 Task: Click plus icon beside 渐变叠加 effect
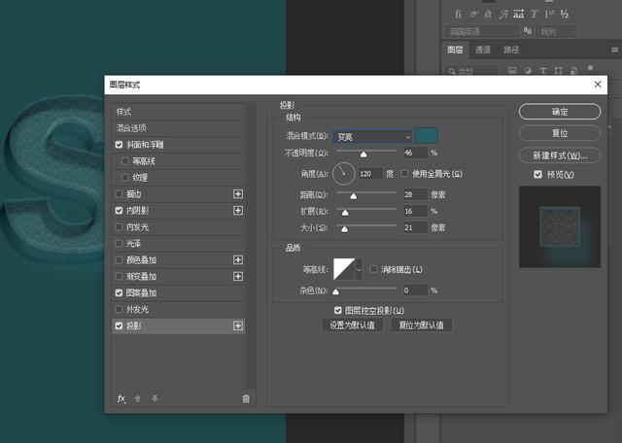click(x=238, y=277)
